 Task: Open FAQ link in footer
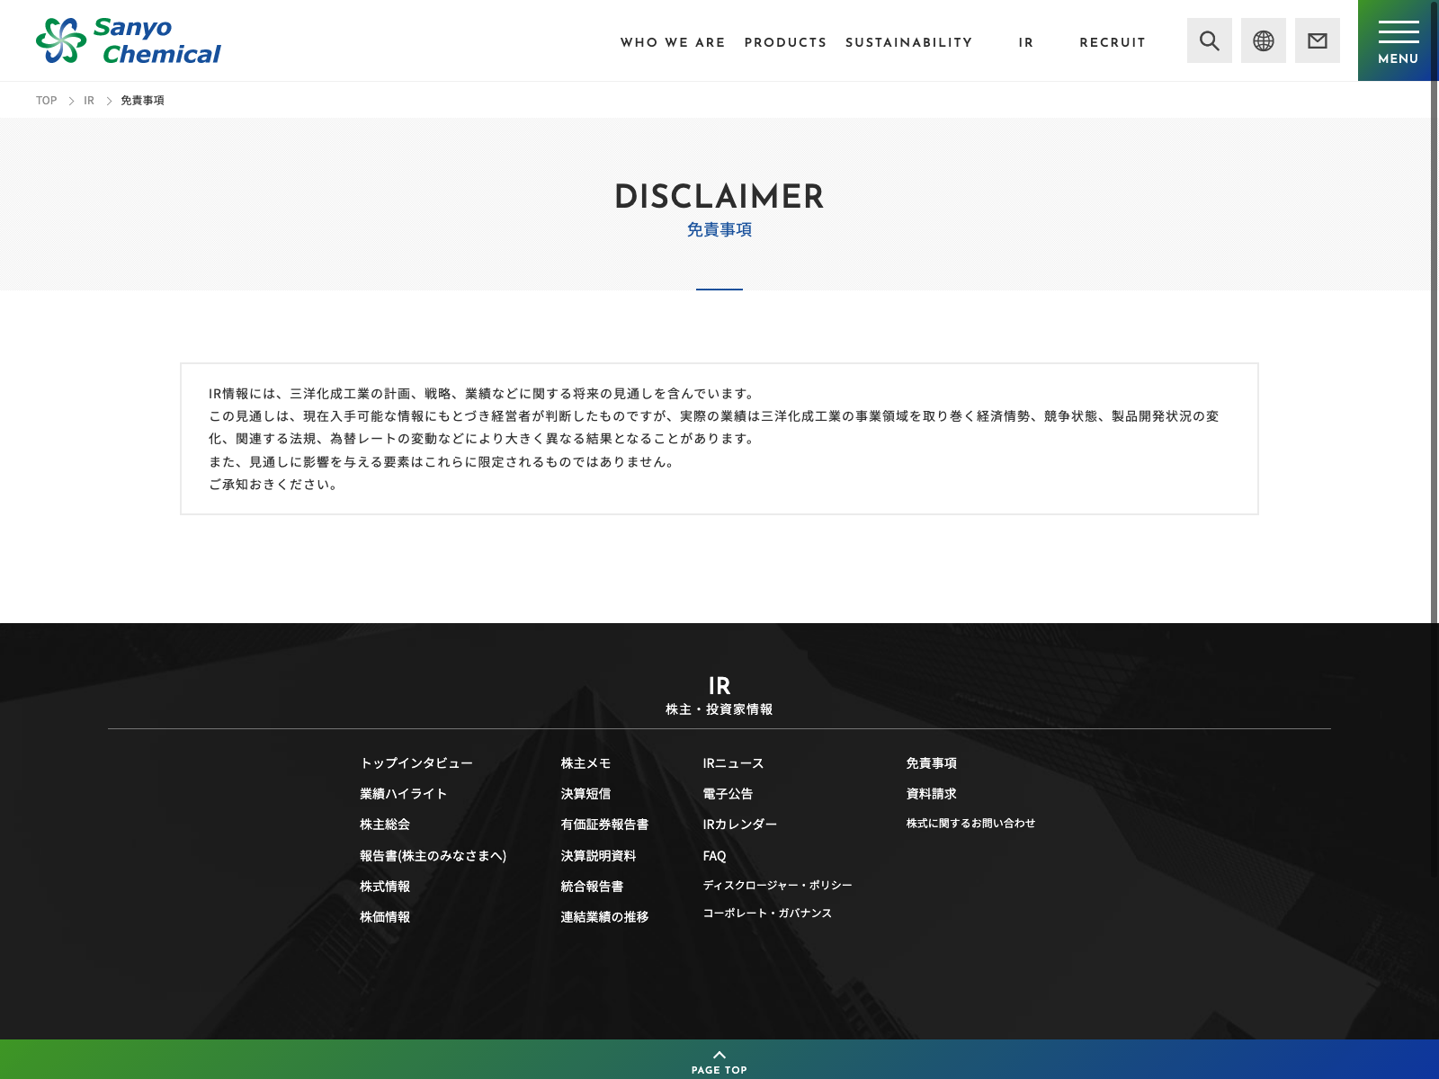click(714, 856)
